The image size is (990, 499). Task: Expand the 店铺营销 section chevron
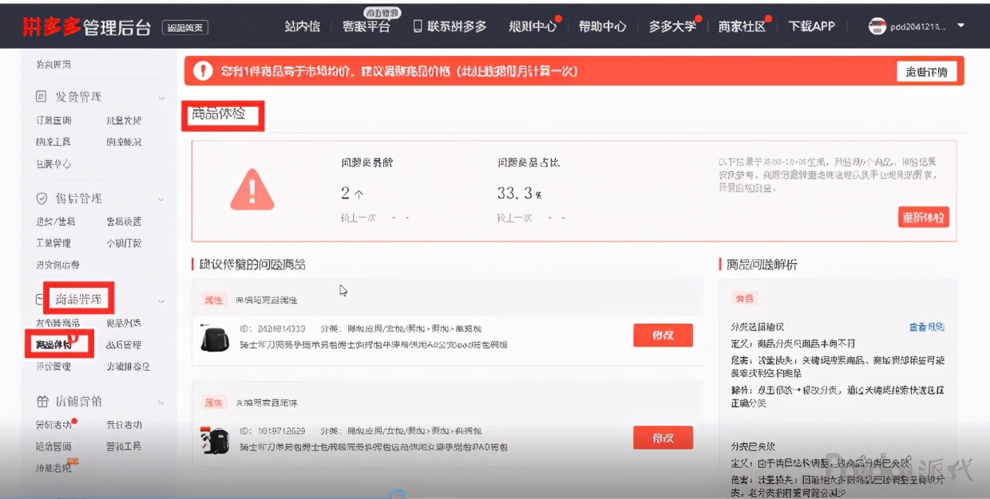(162, 401)
